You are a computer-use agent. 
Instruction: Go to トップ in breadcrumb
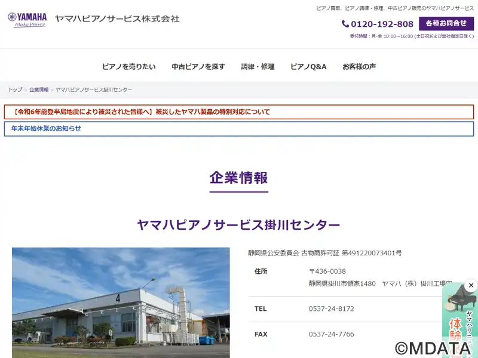coord(16,90)
